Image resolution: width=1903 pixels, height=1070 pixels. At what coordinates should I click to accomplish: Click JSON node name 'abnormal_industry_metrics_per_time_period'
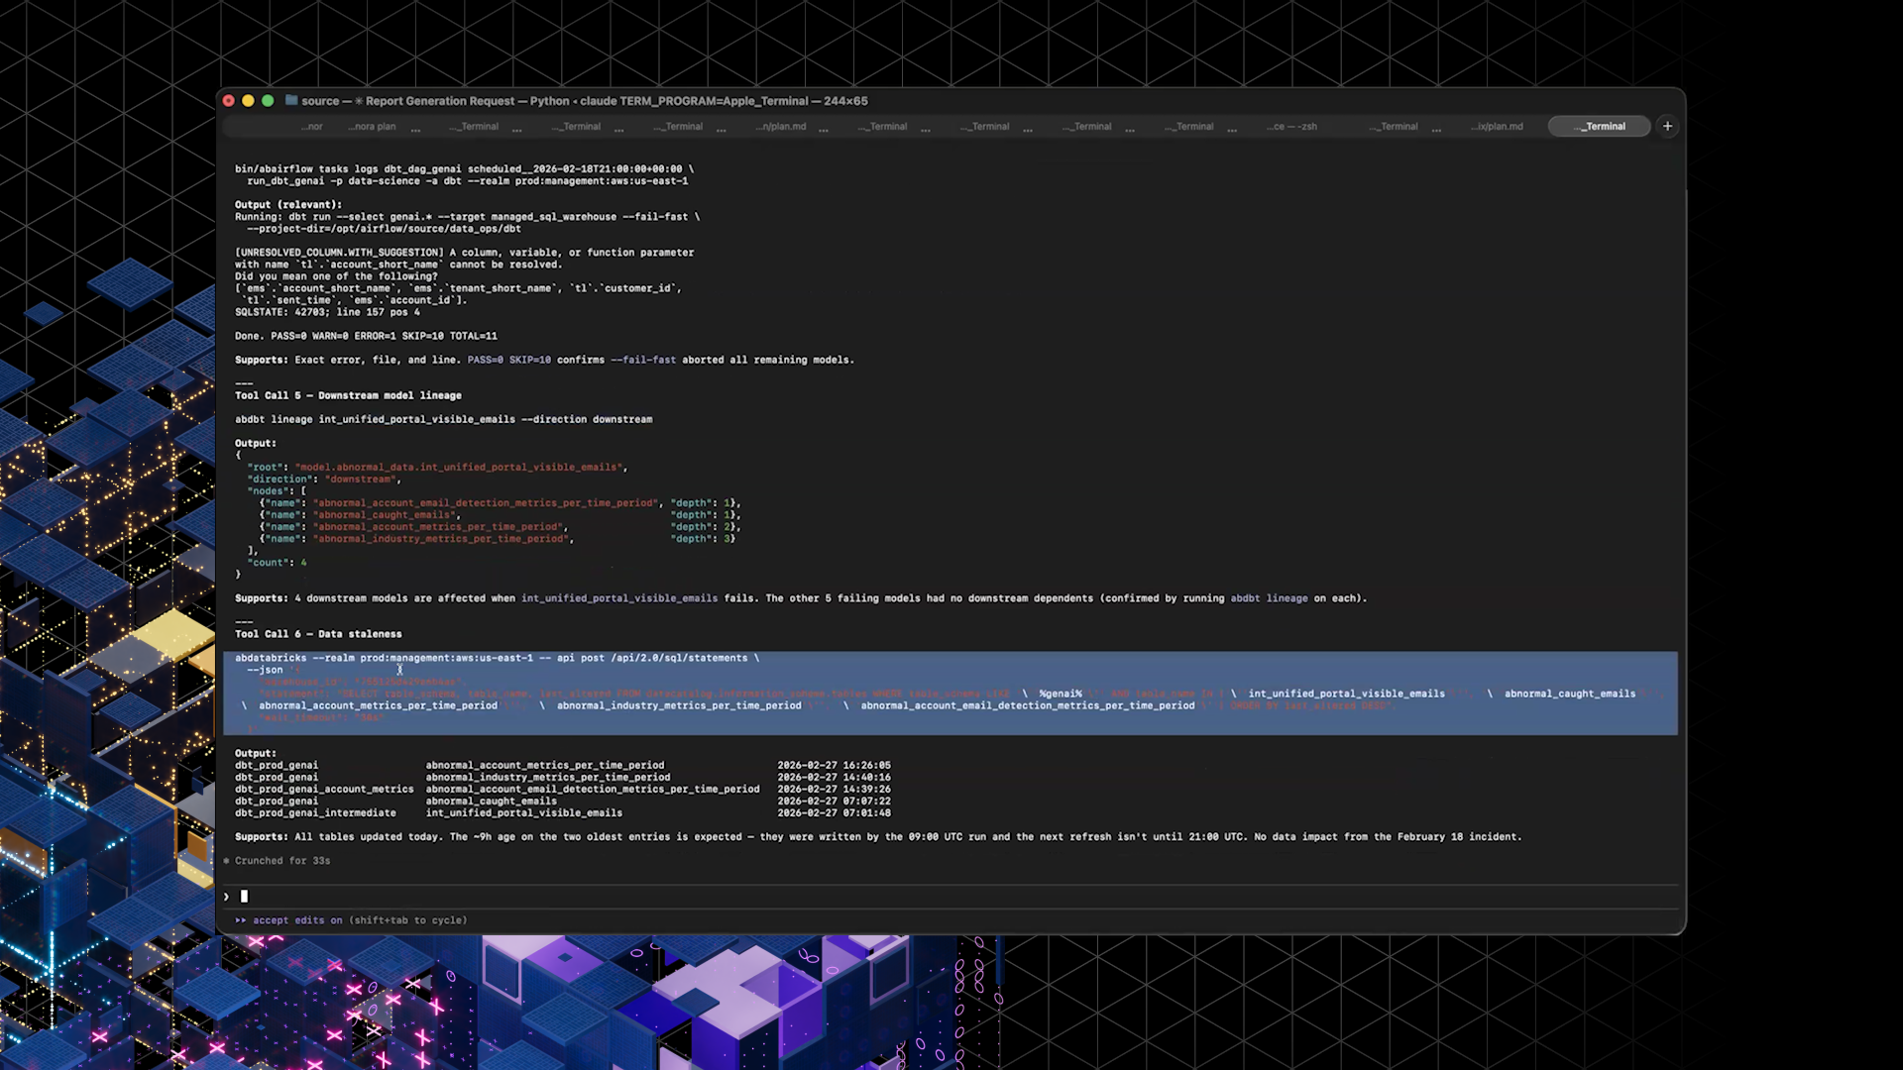point(442,539)
